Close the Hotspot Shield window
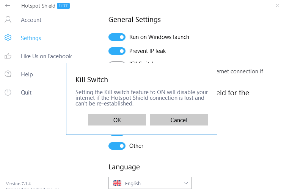Viewport: 284px width, 189px height. tap(278, 5)
